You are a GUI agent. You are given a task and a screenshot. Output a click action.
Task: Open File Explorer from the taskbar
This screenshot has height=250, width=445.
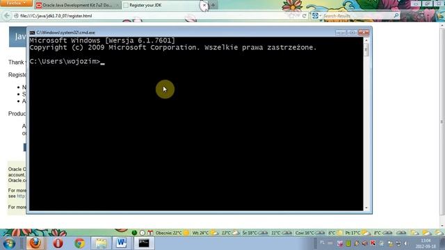click(x=101, y=243)
